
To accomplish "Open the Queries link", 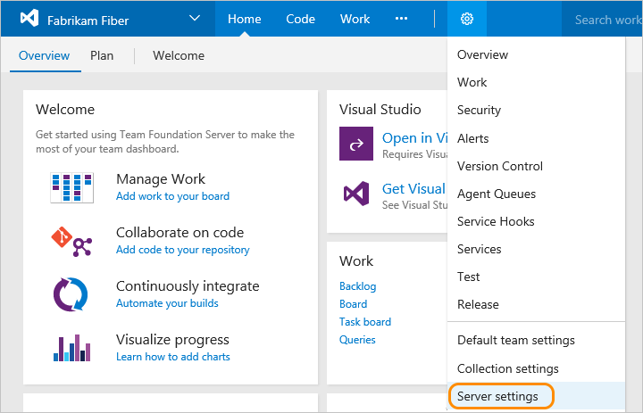I will (357, 340).
